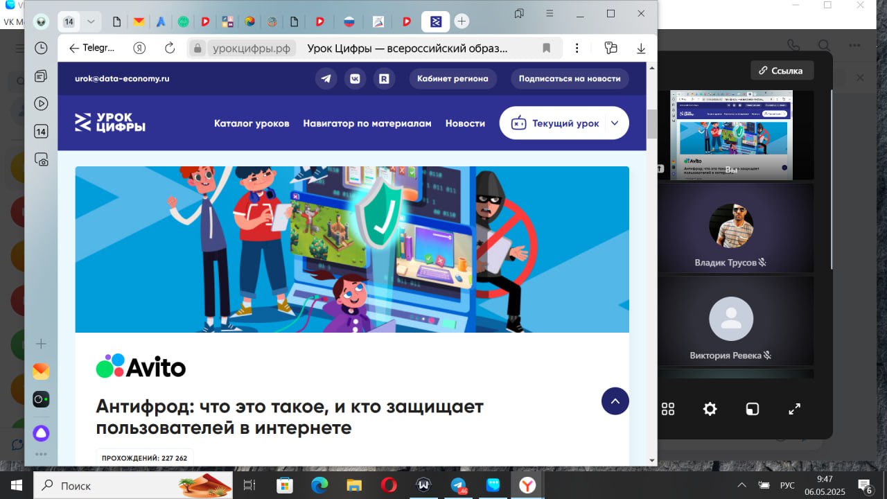887x499 pixels.
Task: Open the browser hamburger menu
Action: click(550, 13)
